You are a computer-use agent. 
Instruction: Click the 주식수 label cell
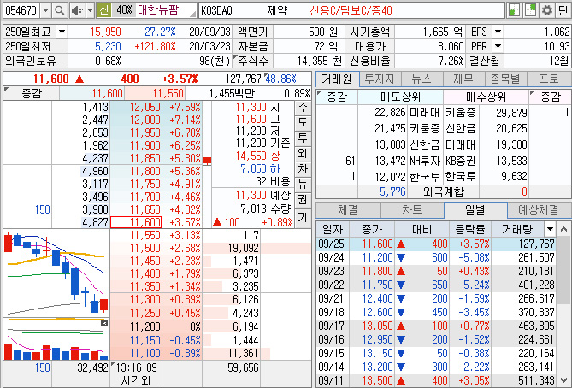[252, 61]
